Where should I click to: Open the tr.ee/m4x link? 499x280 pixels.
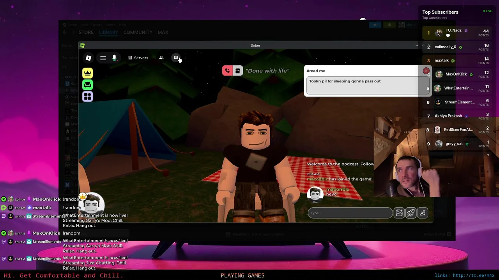pyautogui.click(x=474, y=275)
